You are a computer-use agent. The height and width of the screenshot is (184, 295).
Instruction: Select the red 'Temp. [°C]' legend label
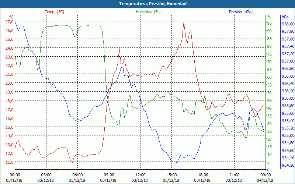point(54,12)
